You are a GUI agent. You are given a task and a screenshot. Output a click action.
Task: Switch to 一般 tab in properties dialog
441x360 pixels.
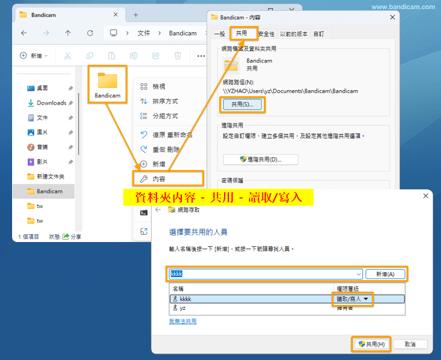tap(220, 34)
